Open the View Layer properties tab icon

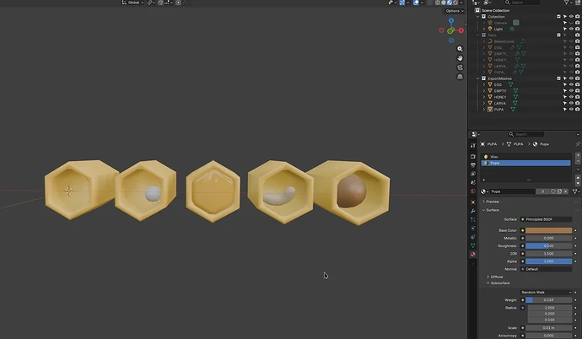[x=473, y=174]
